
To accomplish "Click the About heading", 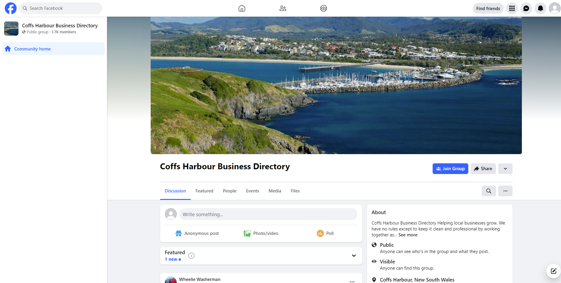I will pyautogui.click(x=379, y=212).
